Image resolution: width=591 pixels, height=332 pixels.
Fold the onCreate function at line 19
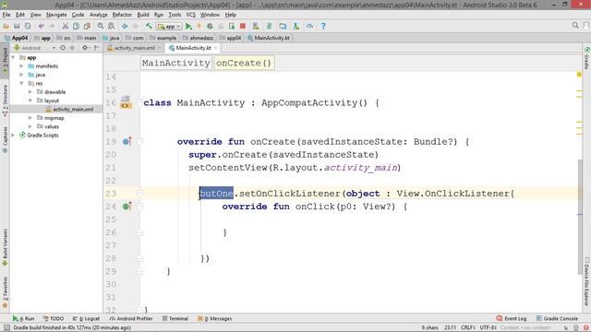(x=139, y=141)
